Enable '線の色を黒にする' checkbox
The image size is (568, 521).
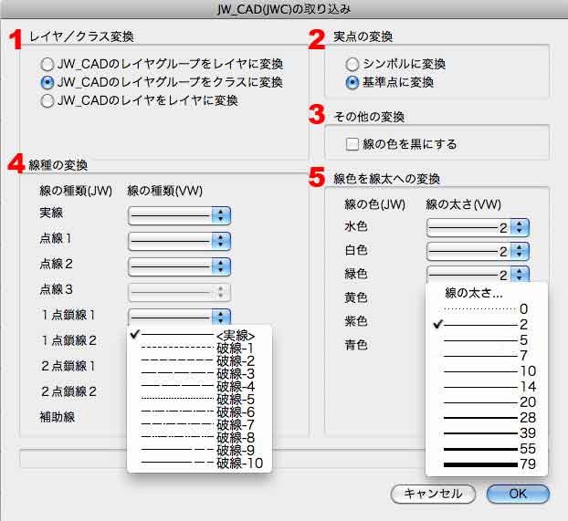(352, 144)
